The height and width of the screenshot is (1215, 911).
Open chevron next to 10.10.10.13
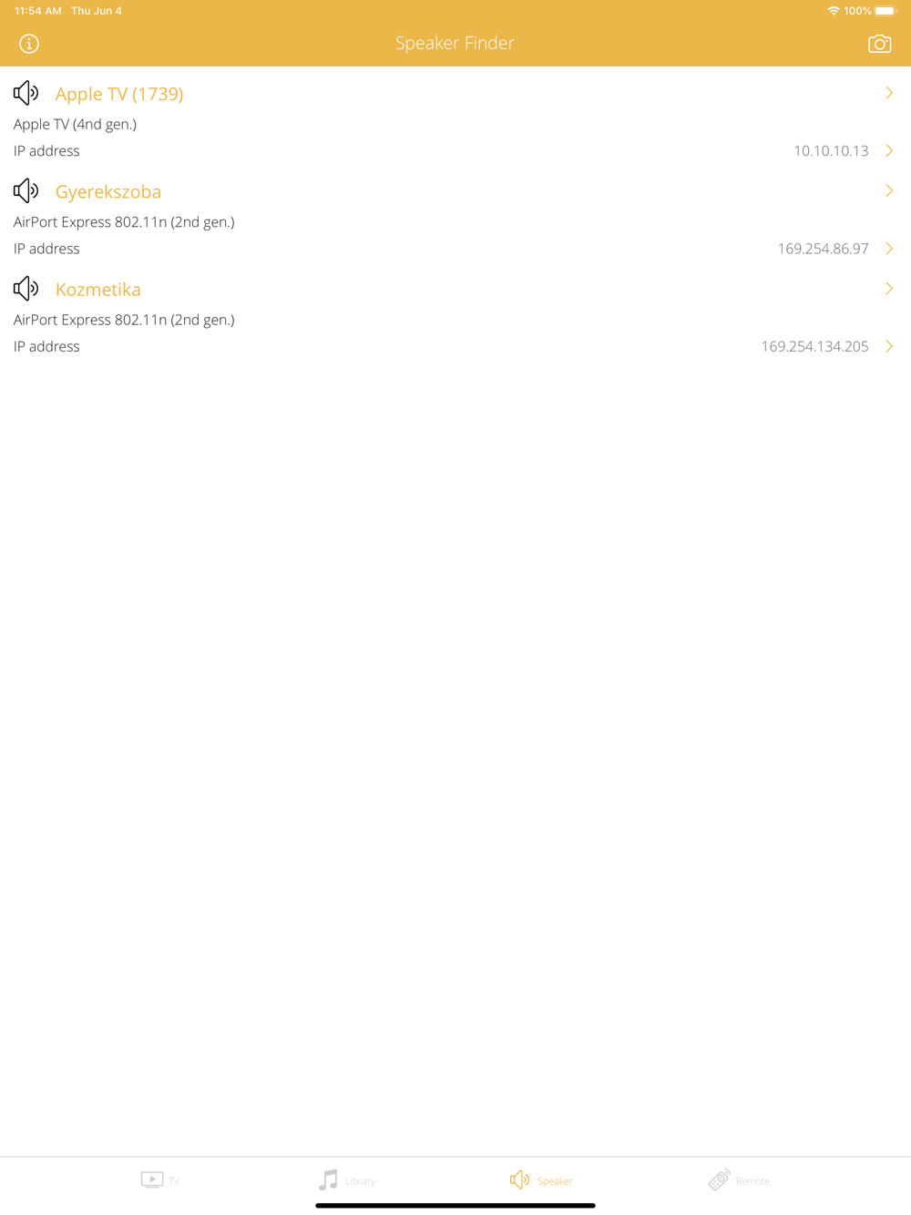coord(889,150)
